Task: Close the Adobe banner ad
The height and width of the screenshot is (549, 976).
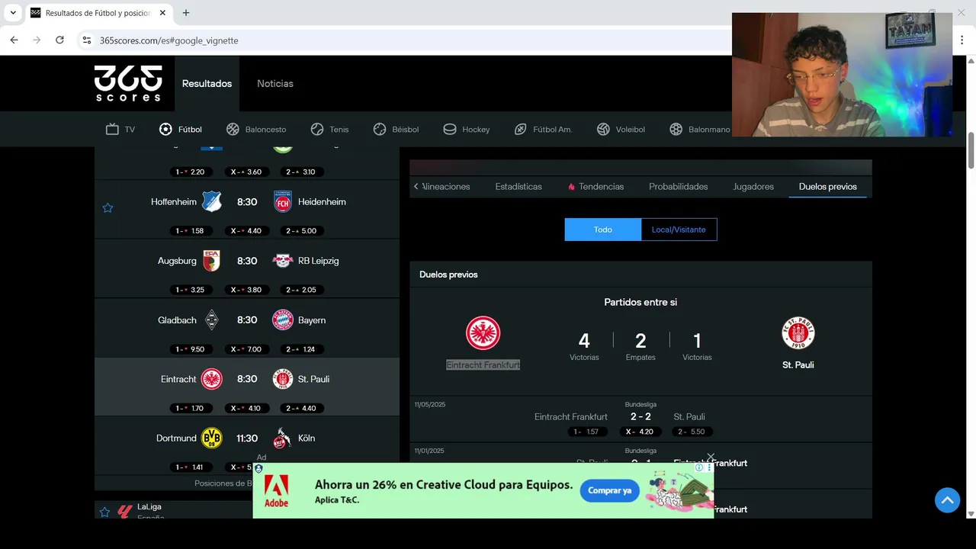Action: click(711, 457)
